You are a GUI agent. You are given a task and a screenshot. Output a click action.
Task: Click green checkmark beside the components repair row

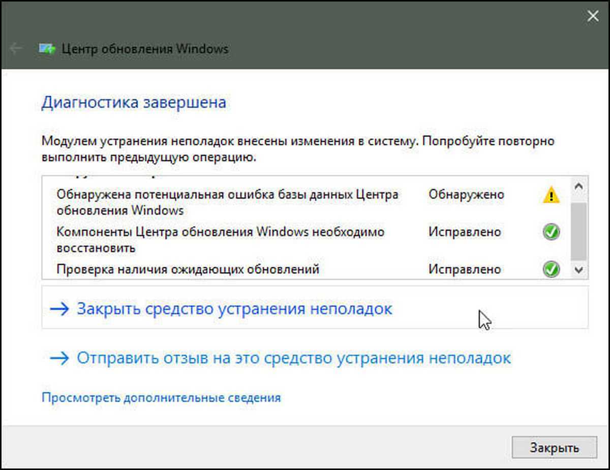point(551,232)
